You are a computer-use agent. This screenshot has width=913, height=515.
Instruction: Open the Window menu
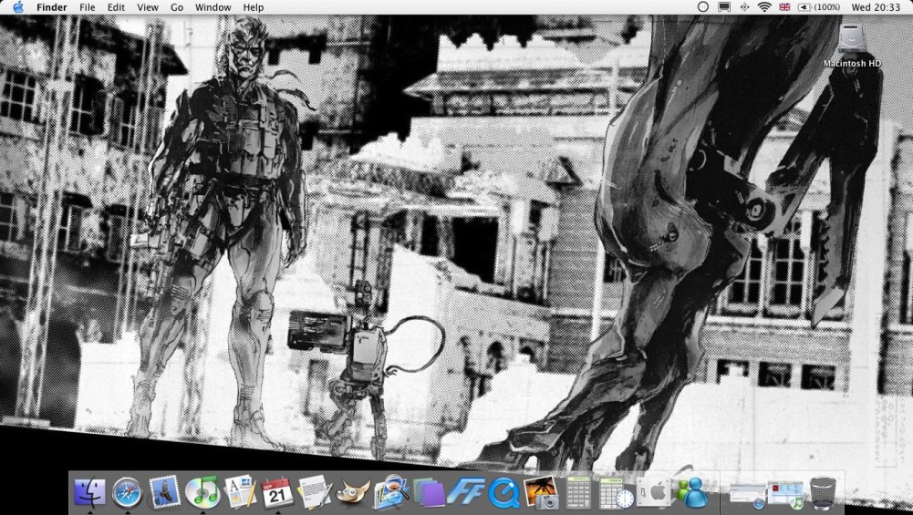(x=213, y=7)
